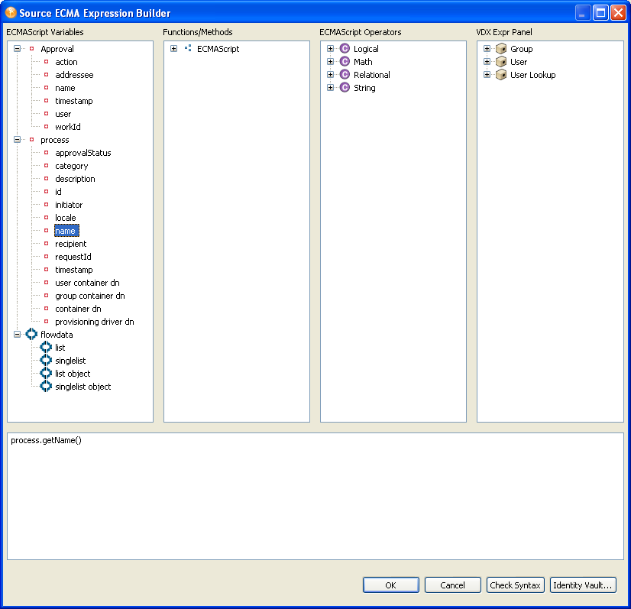631x609 pixels.
Task: Click the orange title bar application icon
Action: 11,12
